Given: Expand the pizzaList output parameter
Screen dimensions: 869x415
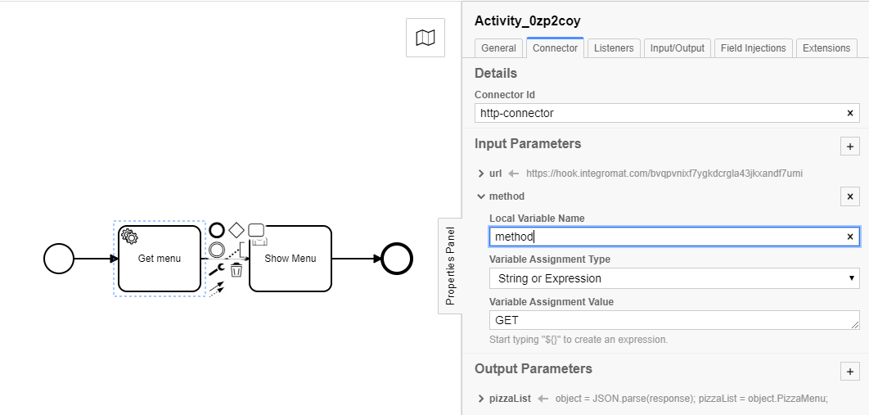Looking at the screenshot, I should pos(481,399).
